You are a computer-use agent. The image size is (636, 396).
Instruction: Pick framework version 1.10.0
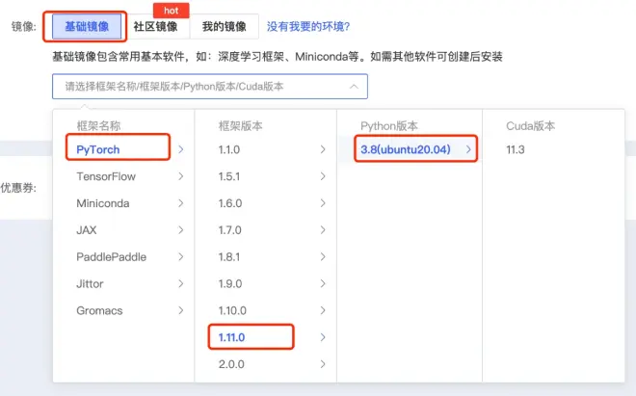232,310
